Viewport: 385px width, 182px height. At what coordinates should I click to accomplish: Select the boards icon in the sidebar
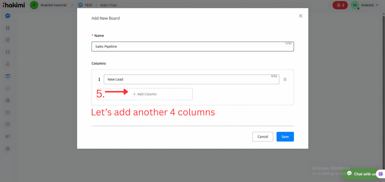8,76
